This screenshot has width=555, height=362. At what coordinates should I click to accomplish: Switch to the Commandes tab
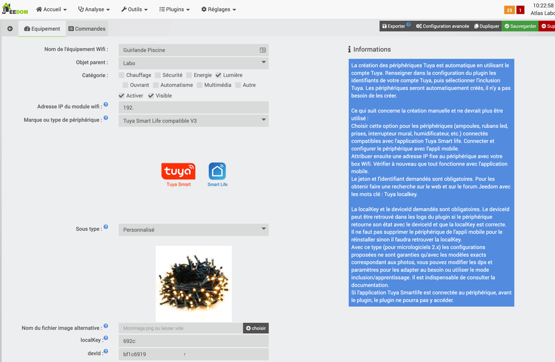[87, 29]
